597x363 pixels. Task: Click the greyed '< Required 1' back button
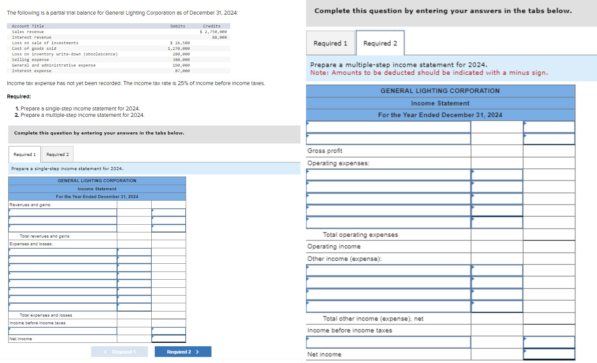tap(119, 352)
